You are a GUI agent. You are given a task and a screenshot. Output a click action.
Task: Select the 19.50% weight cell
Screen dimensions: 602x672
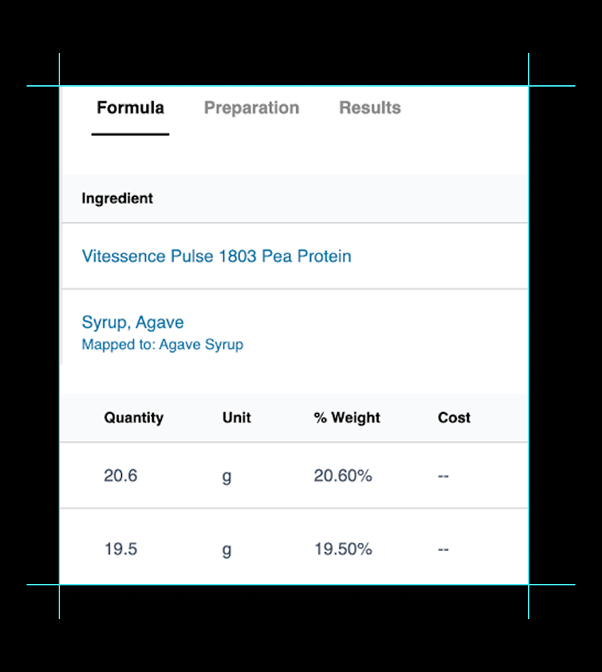click(x=343, y=550)
